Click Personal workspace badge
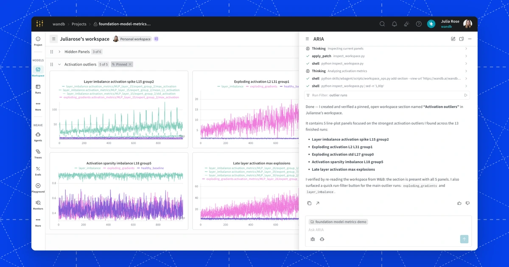The image size is (509, 267). [x=132, y=39]
